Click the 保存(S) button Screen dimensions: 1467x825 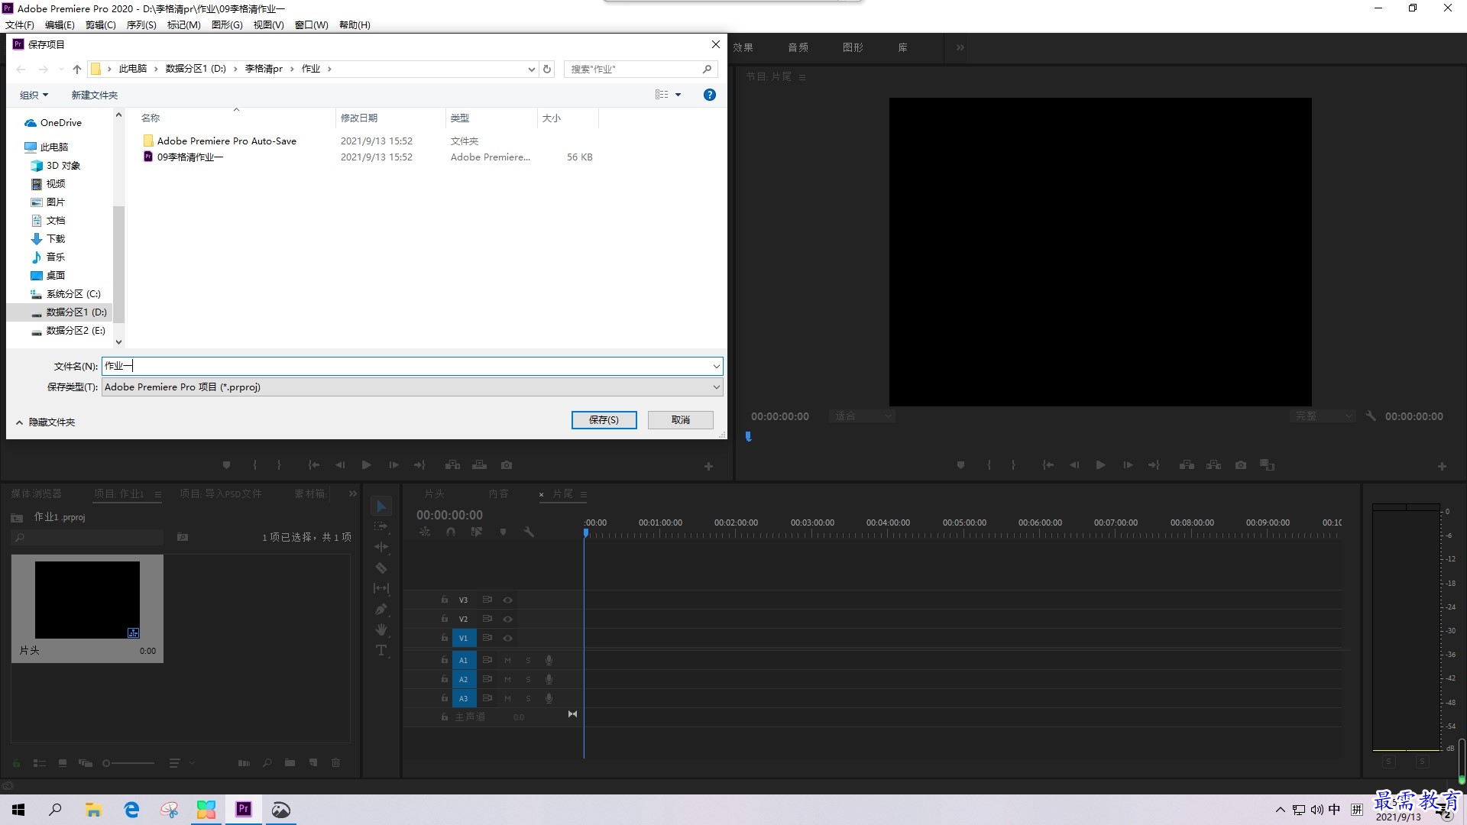pos(604,420)
